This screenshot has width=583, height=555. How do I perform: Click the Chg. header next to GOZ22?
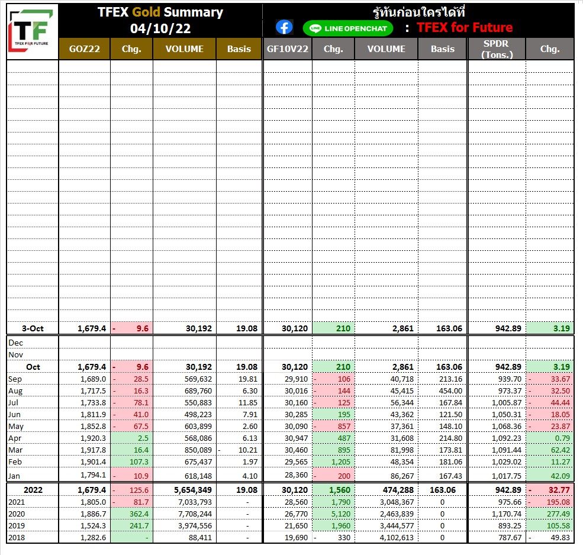(131, 49)
